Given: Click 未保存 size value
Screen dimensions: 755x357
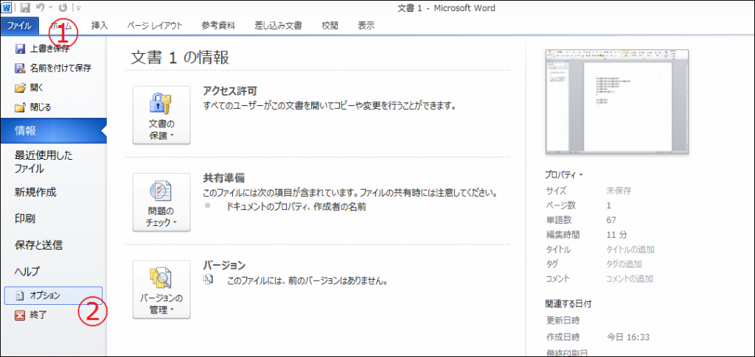Looking at the screenshot, I should pyautogui.click(x=619, y=191).
